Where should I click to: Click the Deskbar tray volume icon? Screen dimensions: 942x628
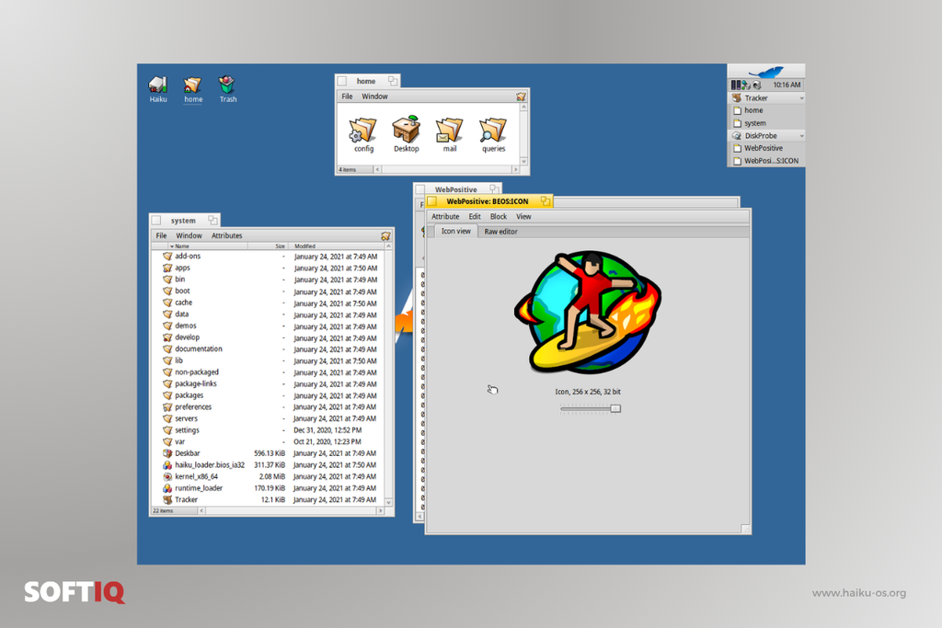[x=757, y=86]
